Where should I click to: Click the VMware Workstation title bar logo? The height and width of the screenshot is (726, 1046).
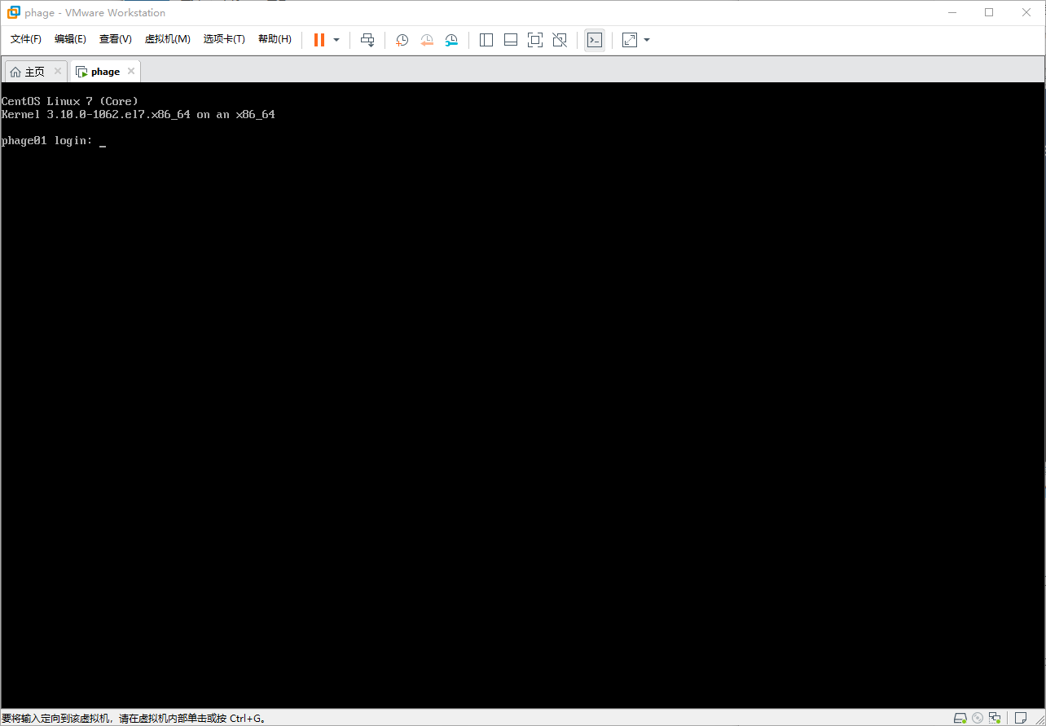tap(13, 12)
